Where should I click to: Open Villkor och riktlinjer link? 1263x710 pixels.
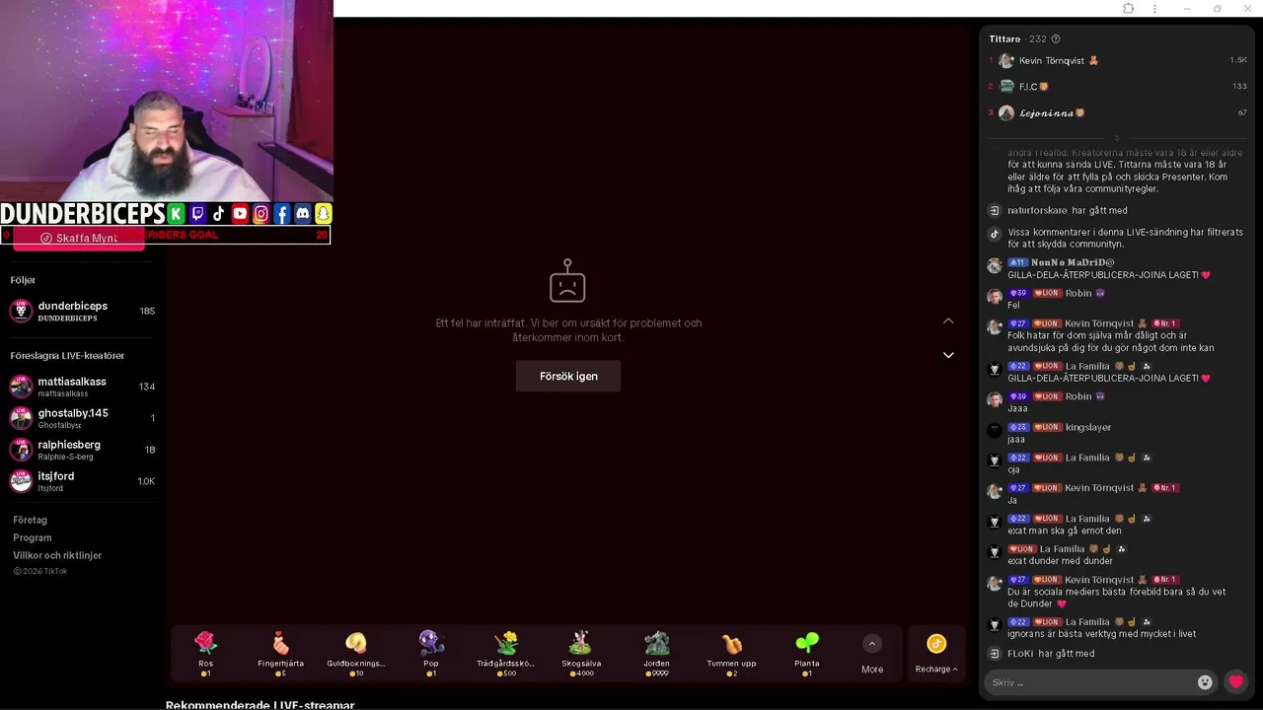57,555
